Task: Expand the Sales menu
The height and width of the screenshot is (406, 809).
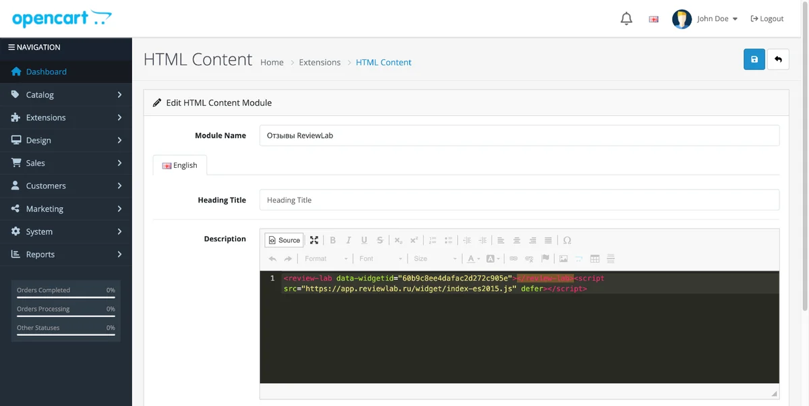Action: (x=66, y=163)
